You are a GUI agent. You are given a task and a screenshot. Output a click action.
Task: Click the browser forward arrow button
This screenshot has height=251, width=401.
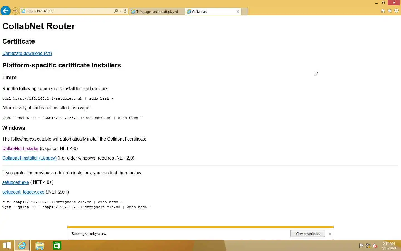15,11
